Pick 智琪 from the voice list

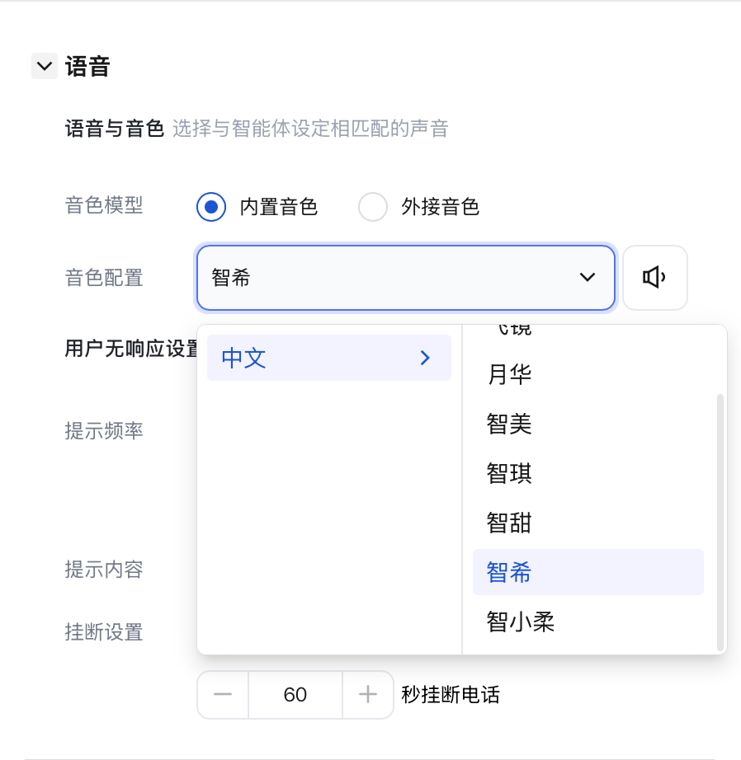(x=509, y=473)
